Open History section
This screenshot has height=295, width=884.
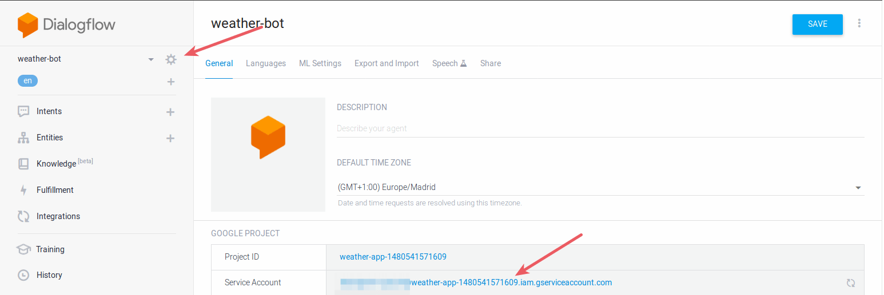click(49, 275)
